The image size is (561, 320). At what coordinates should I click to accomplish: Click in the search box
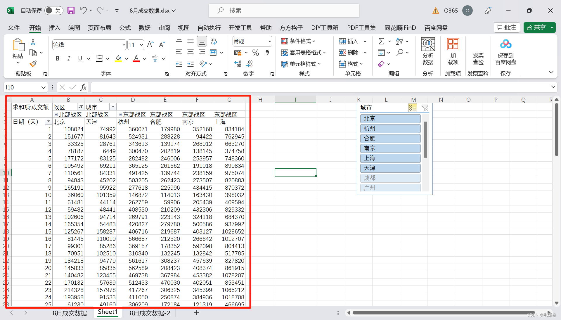coord(284,11)
